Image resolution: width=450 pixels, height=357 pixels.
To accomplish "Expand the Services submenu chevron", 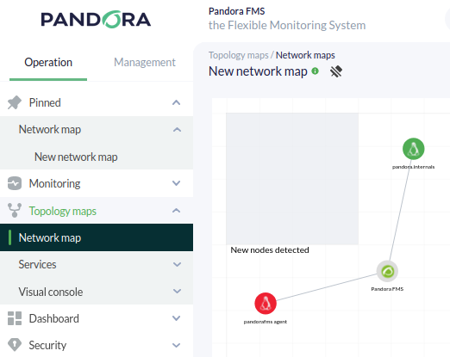I will [x=177, y=264].
